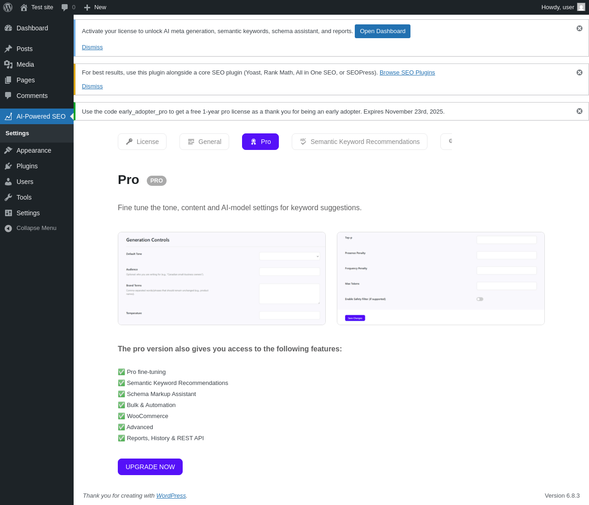589x505 pixels.
Task: Click the 'Schema Markup Assistant' feature line
Action: (157, 394)
